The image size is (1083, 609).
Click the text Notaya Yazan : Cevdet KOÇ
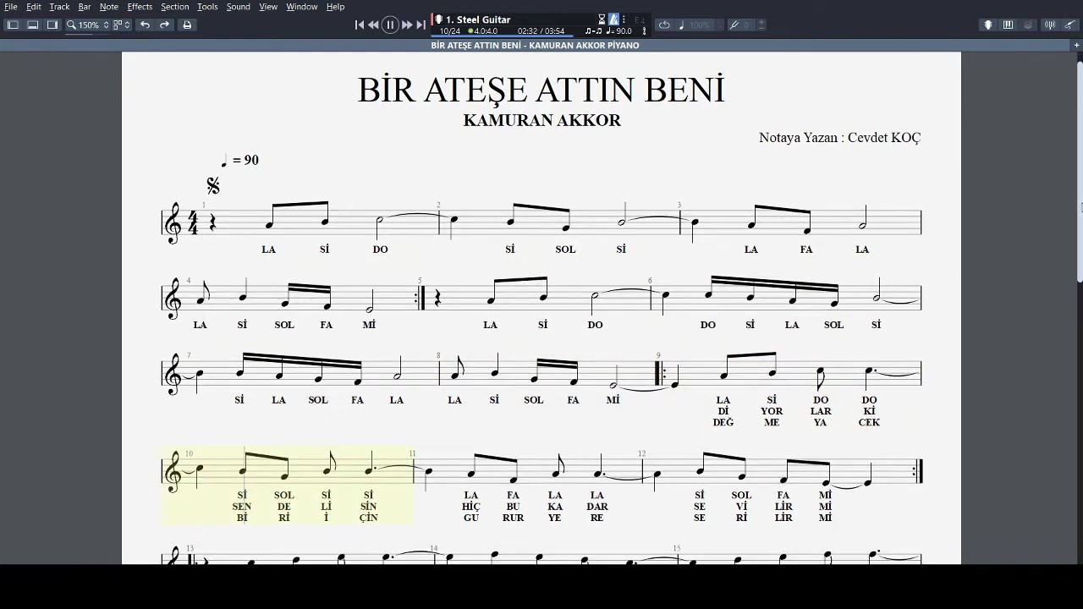coord(839,137)
